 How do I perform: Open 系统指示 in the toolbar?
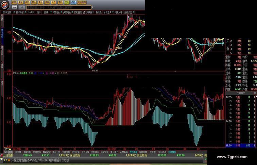(90, 12)
